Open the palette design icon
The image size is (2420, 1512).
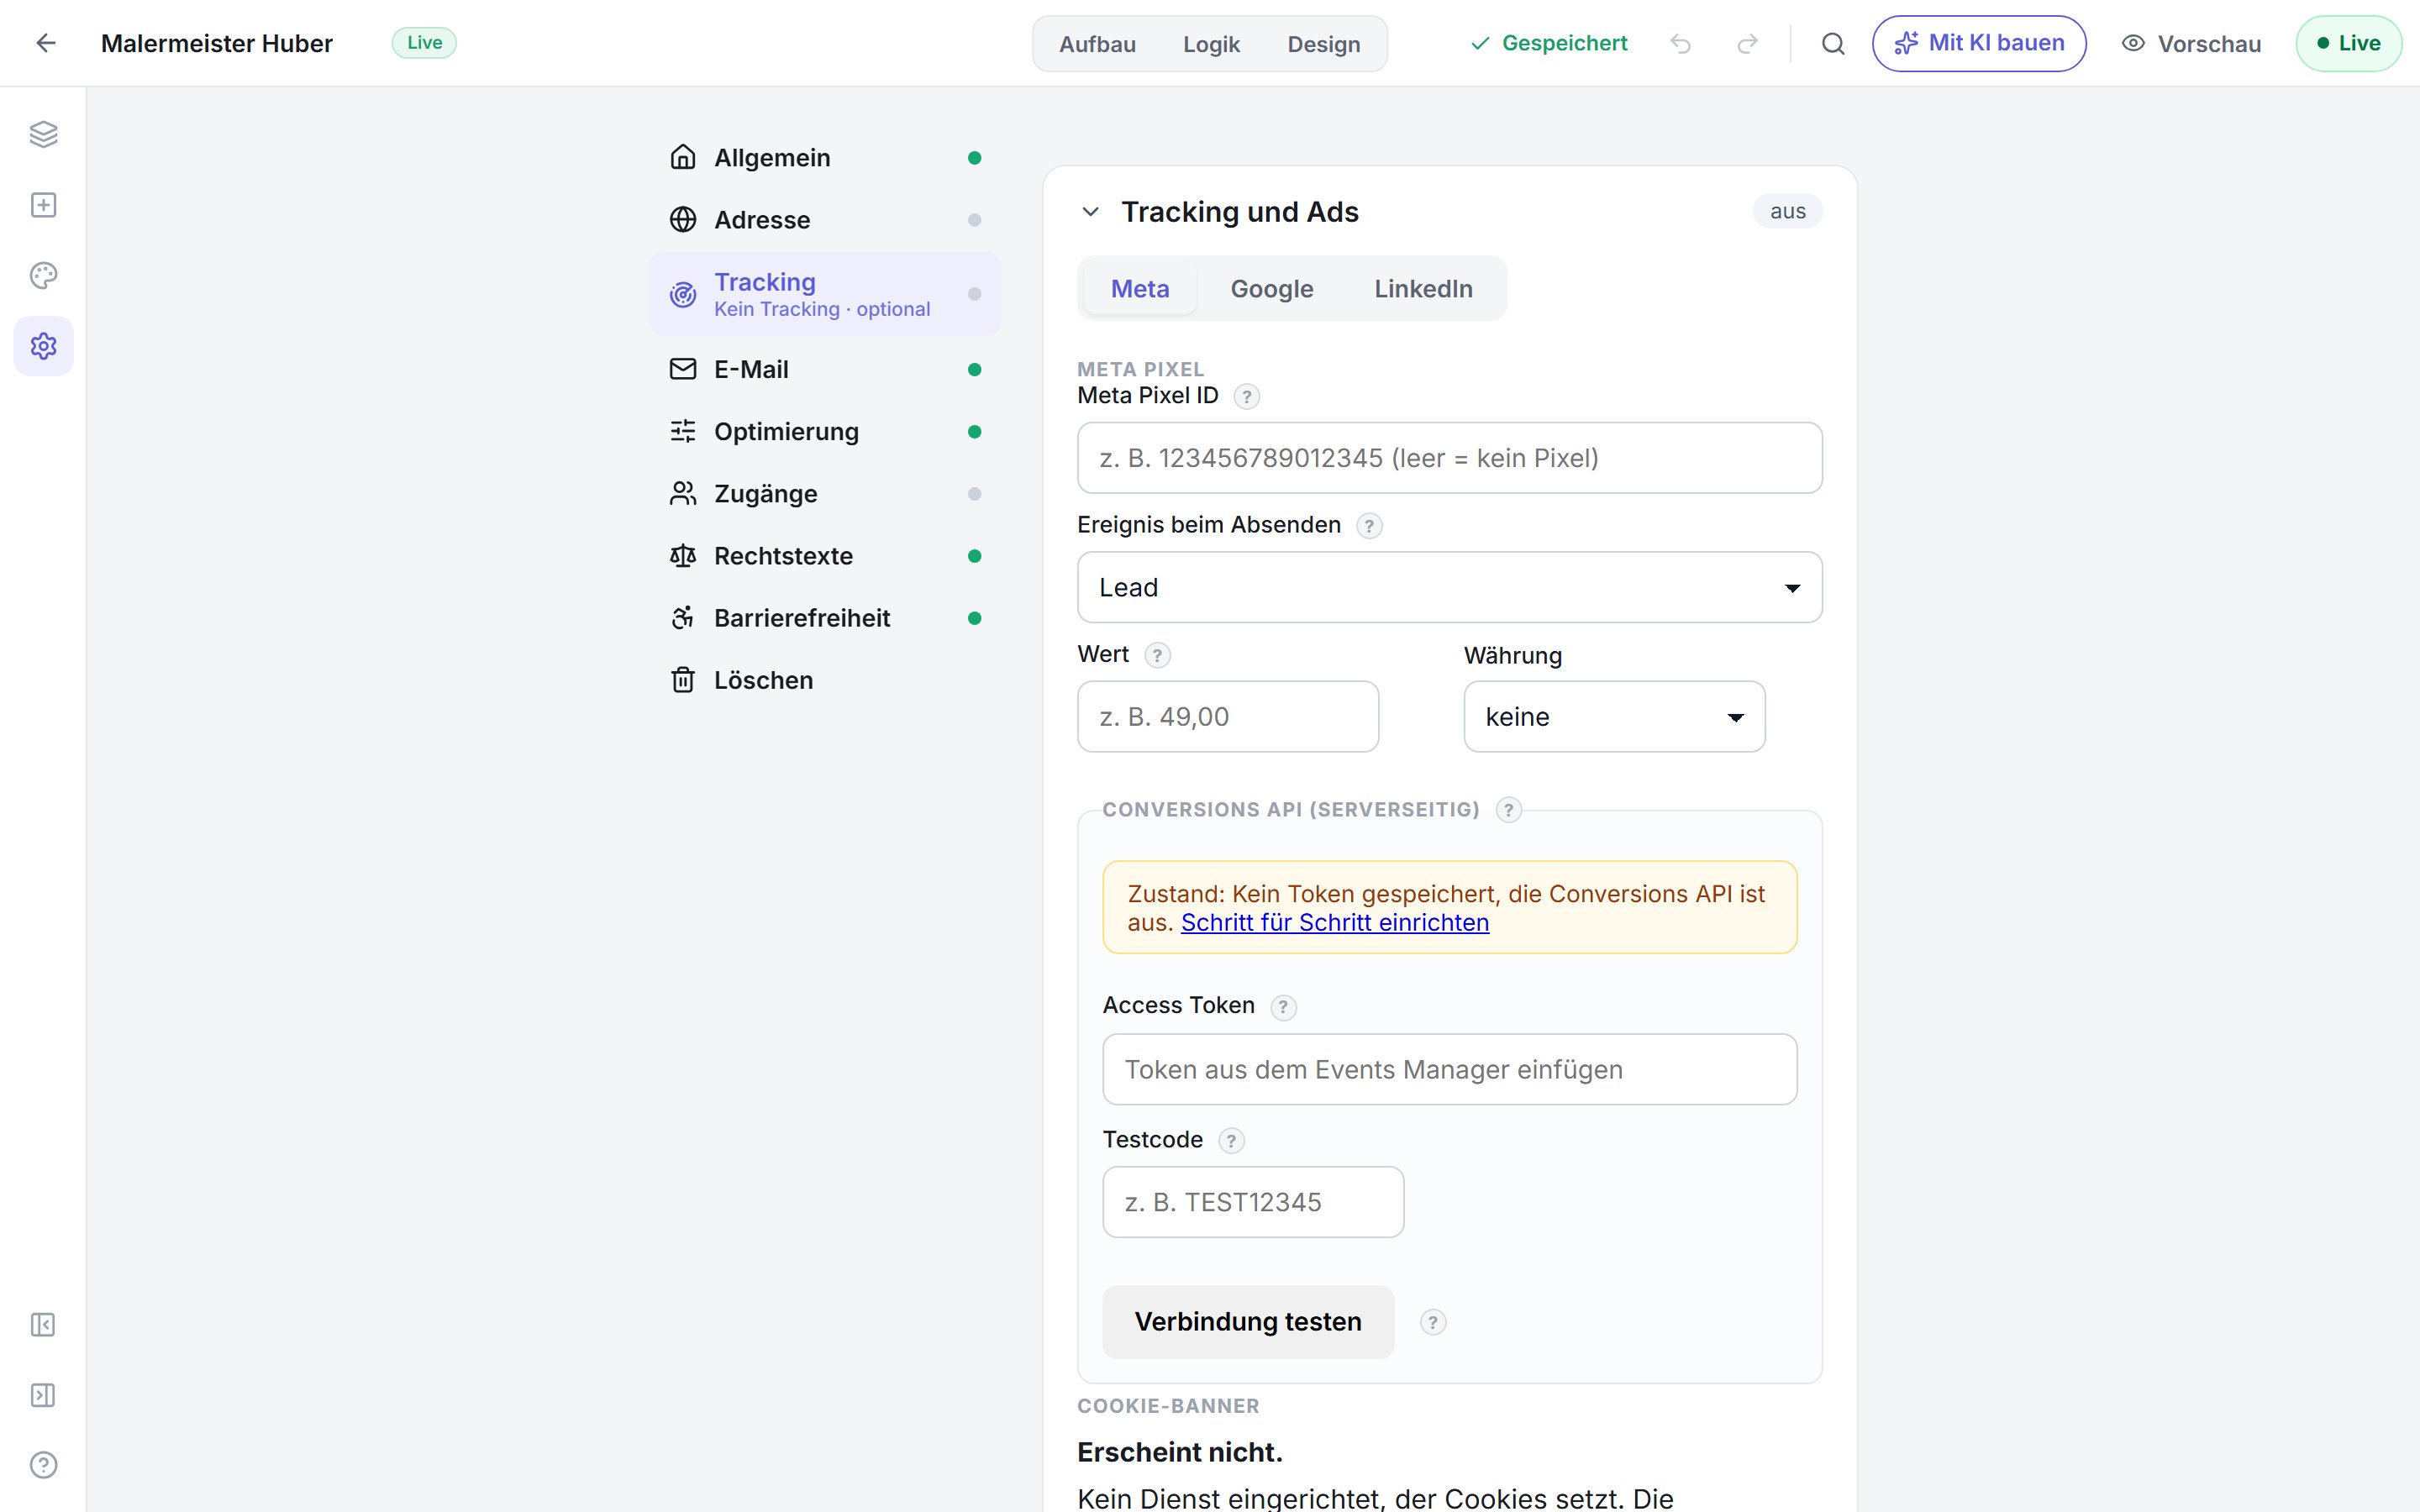pos(43,275)
